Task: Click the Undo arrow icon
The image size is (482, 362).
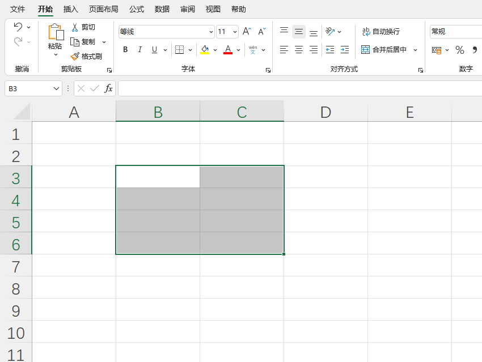Action: coord(18,27)
